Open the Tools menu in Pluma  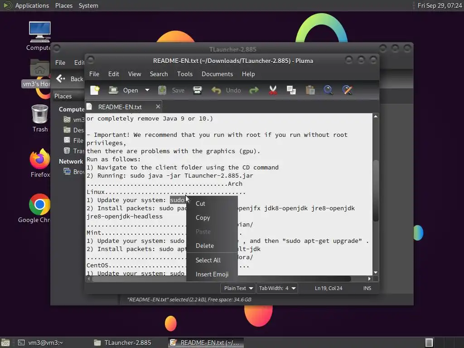coord(185,74)
